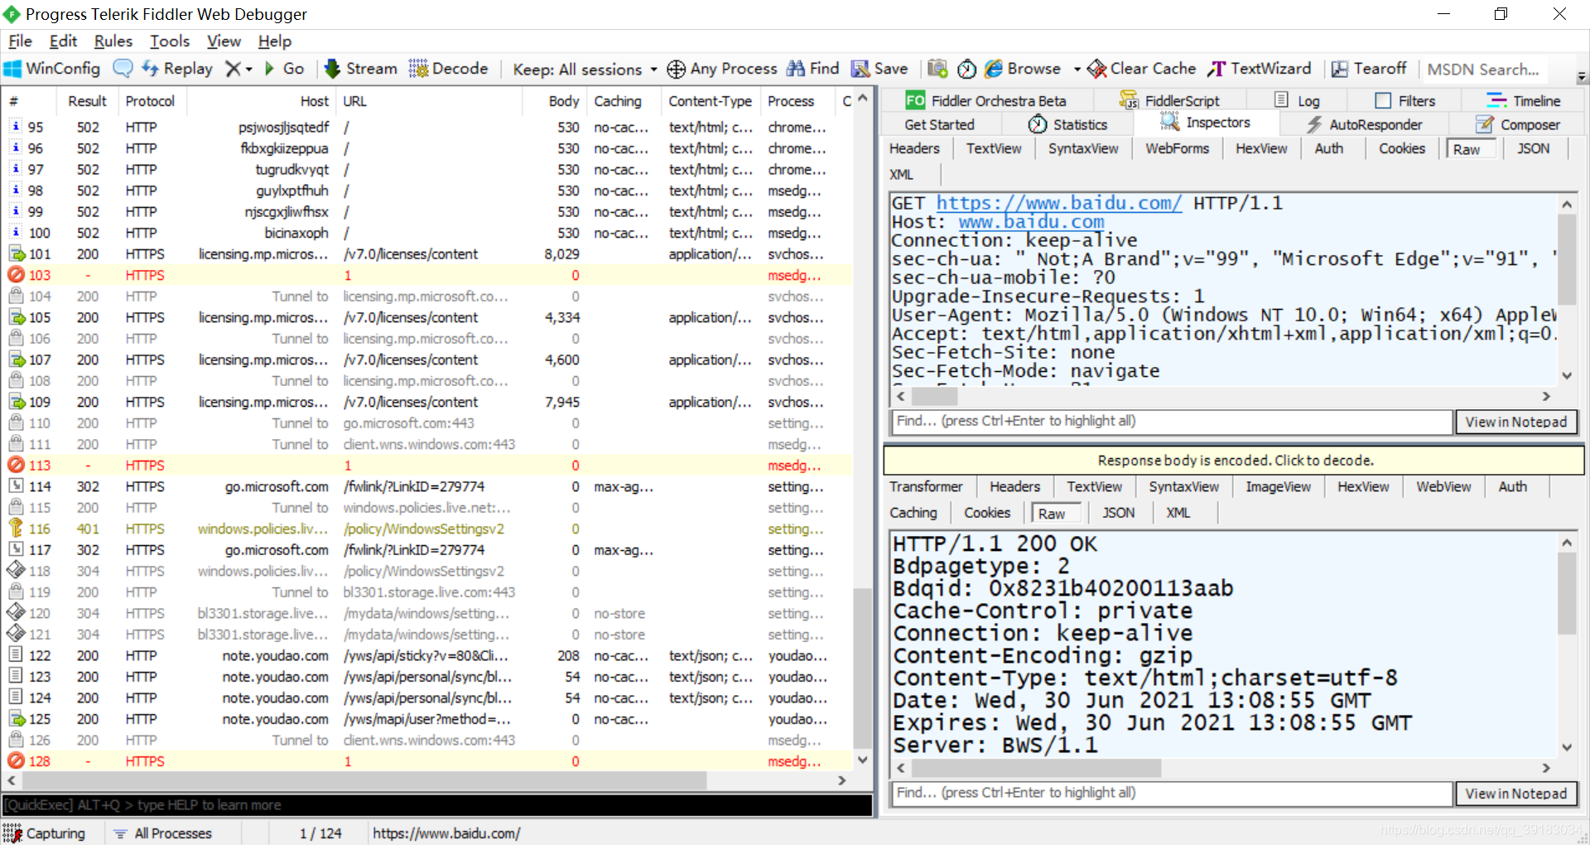The image size is (1590, 845).
Task: Select session 125 note.youdao.com row
Action: pyautogui.click(x=426, y=719)
